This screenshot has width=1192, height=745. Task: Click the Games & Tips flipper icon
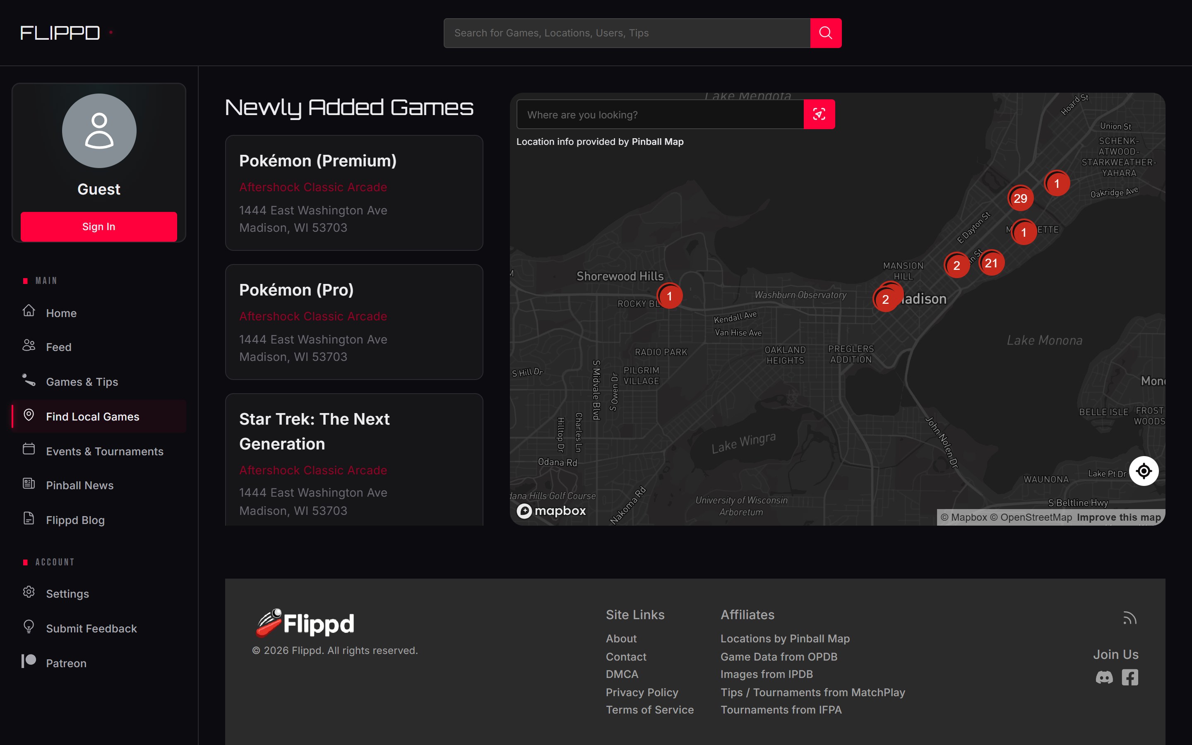click(x=29, y=380)
